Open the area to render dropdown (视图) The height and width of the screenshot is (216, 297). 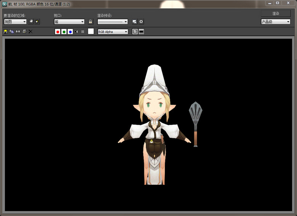[x=15, y=22]
